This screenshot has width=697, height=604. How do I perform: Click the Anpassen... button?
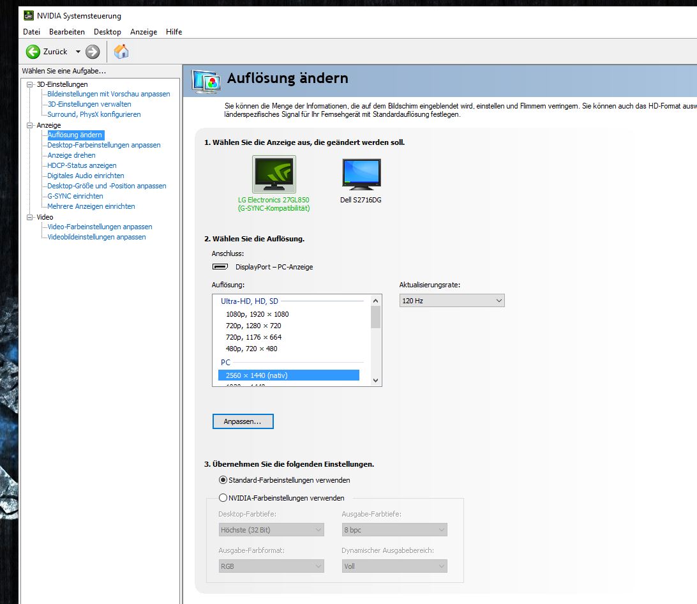(x=243, y=421)
